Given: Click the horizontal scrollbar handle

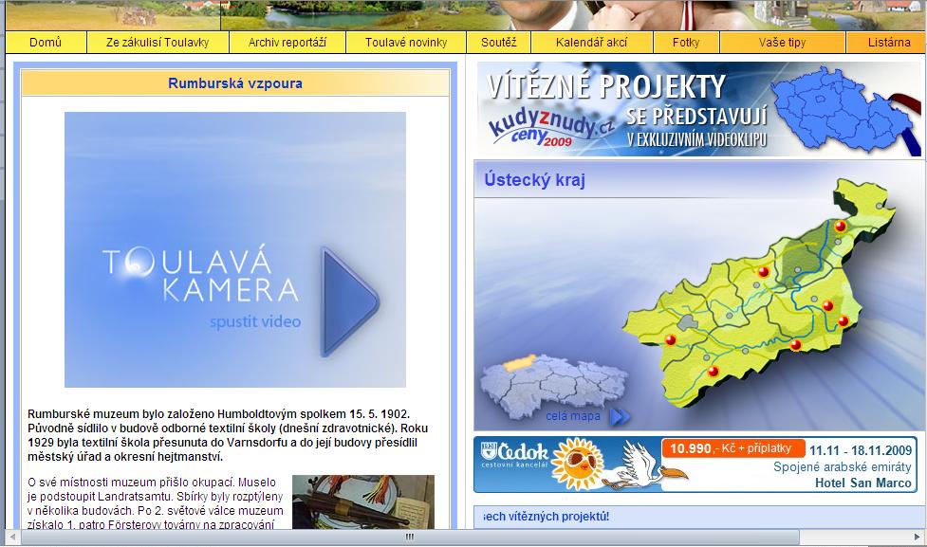Looking at the screenshot, I should (x=408, y=537).
